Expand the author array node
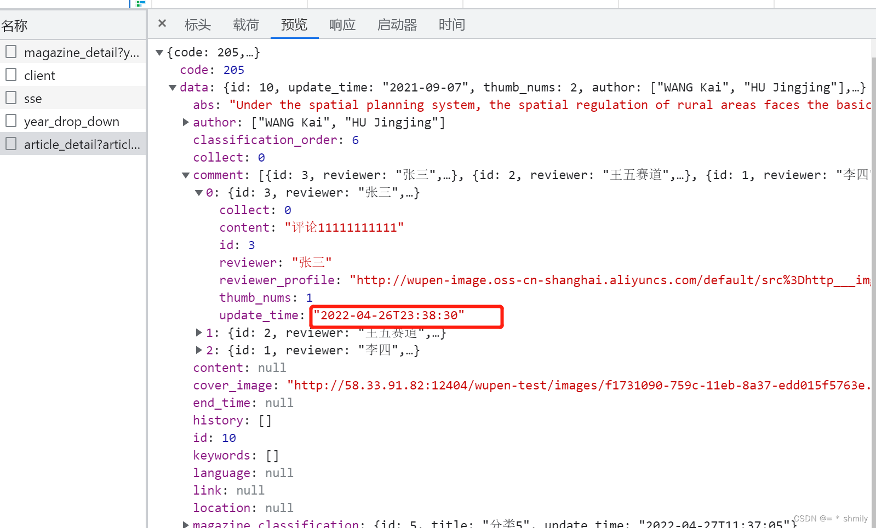This screenshot has width=876, height=528. pos(186,122)
